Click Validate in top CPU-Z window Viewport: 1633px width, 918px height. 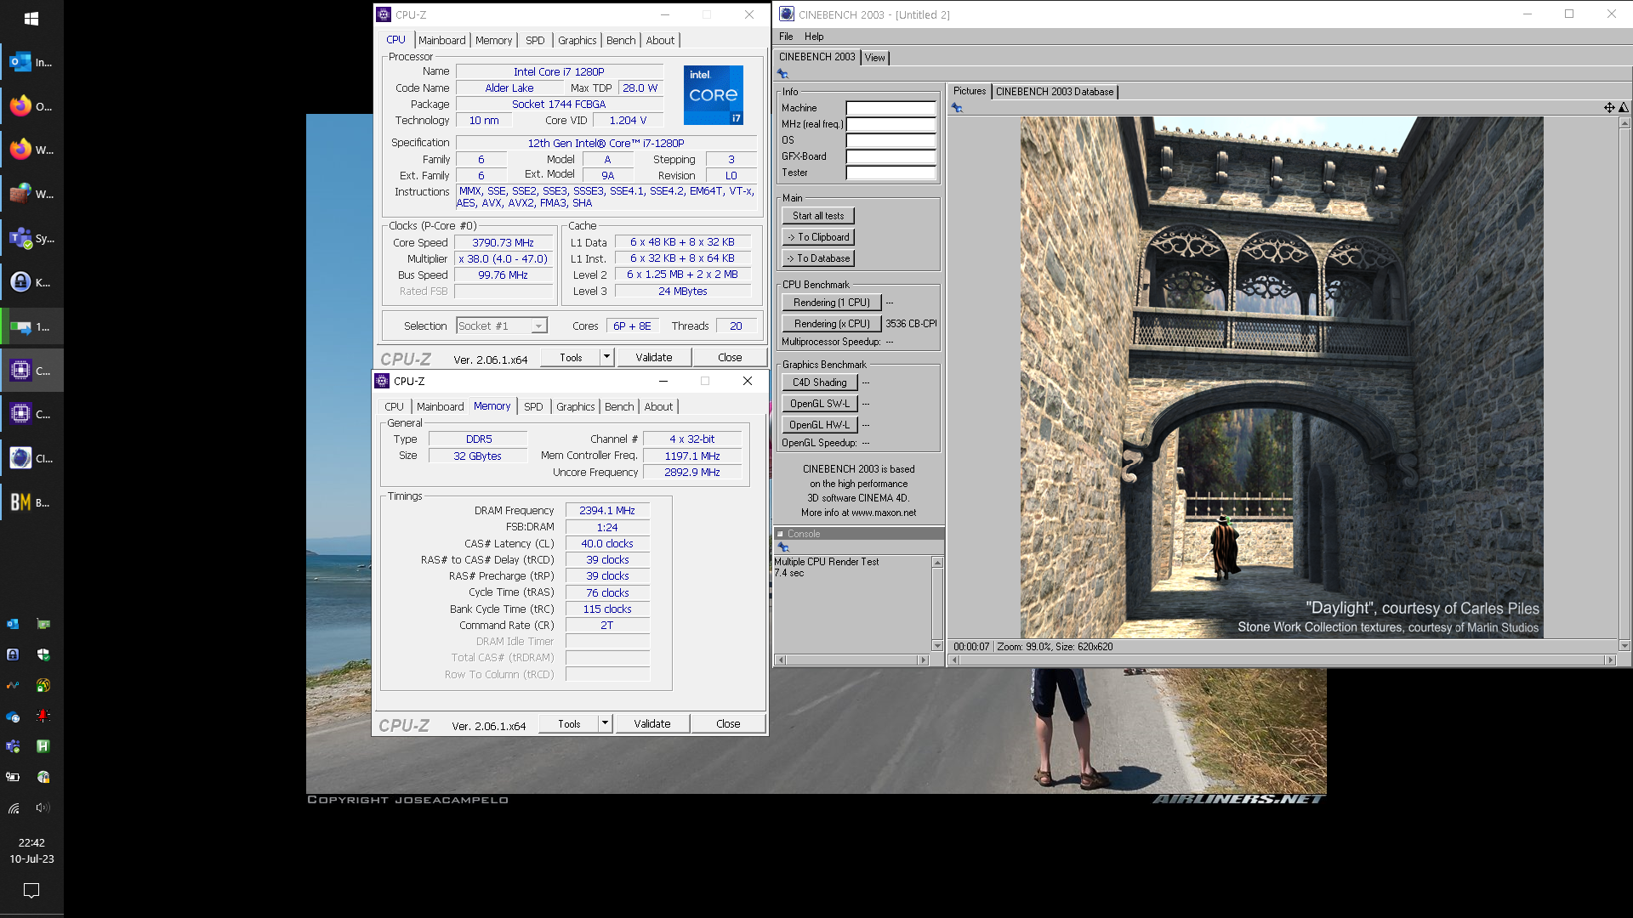coord(653,358)
